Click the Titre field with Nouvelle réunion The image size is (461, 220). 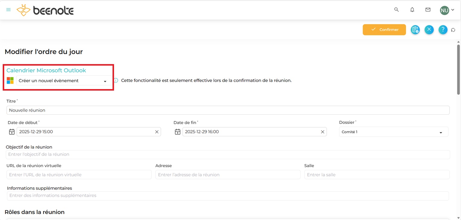tap(228, 110)
